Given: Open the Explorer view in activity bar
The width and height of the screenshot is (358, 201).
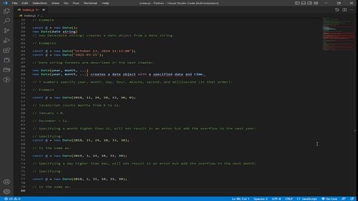Looking at the screenshot, I should (7, 11).
